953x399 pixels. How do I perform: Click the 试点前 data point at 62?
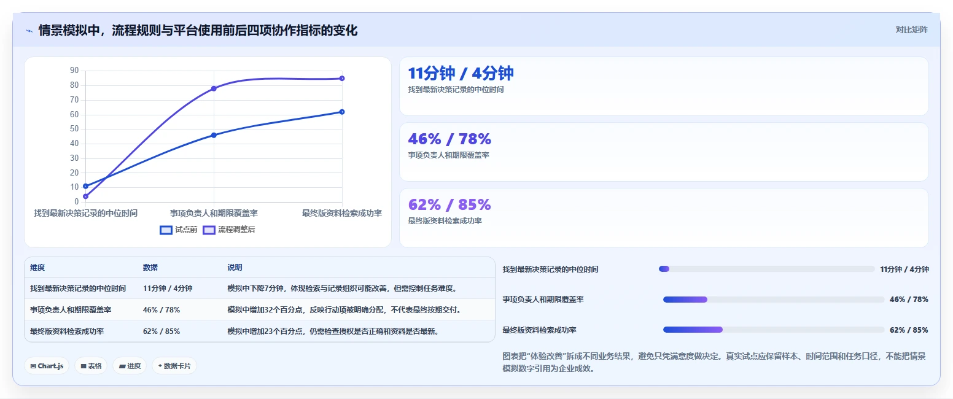pyautogui.click(x=342, y=112)
